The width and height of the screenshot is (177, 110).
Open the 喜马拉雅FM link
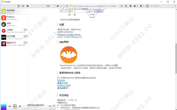[x=63, y=88]
